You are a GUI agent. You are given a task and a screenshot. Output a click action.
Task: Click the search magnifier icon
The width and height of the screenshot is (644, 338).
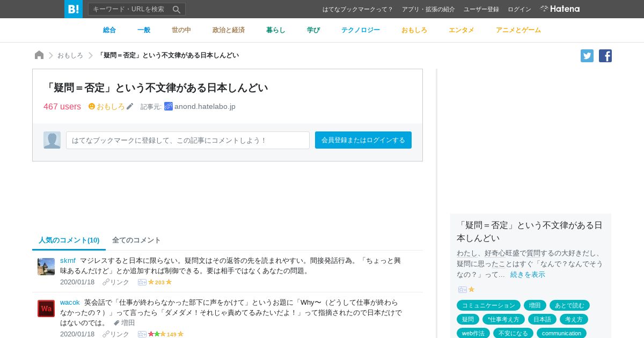click(x=177, y=9)
